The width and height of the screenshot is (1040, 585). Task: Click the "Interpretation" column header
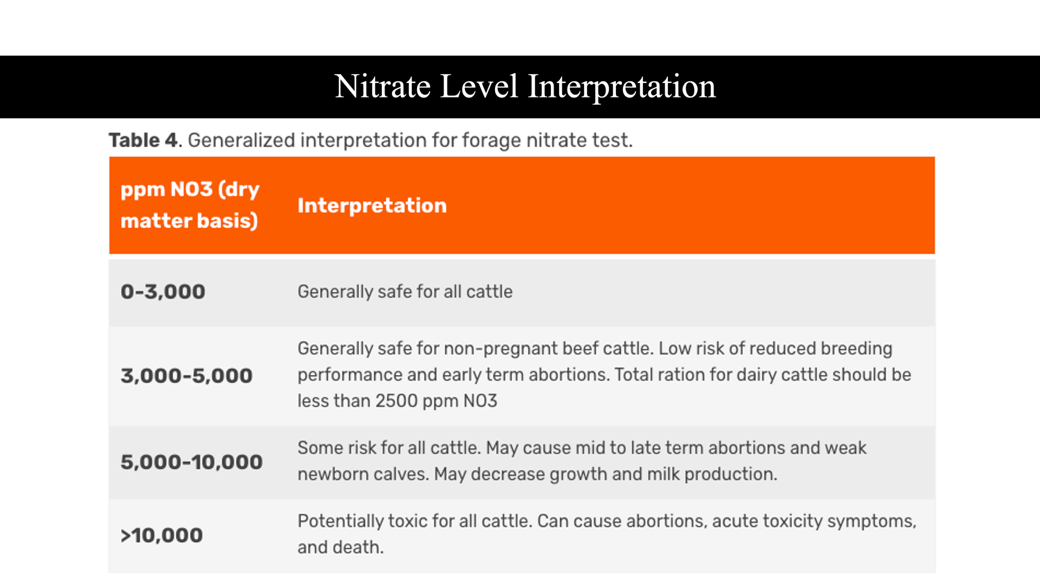372,206
